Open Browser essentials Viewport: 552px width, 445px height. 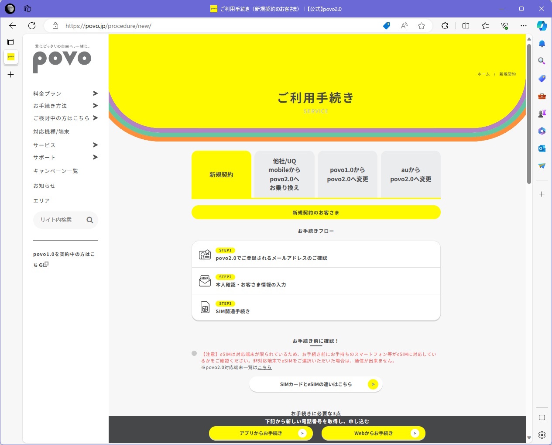click(504, 26)
